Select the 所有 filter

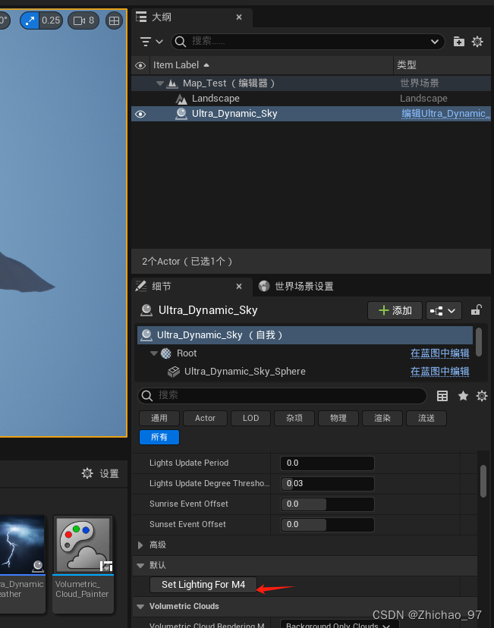[x=159, y=437]
